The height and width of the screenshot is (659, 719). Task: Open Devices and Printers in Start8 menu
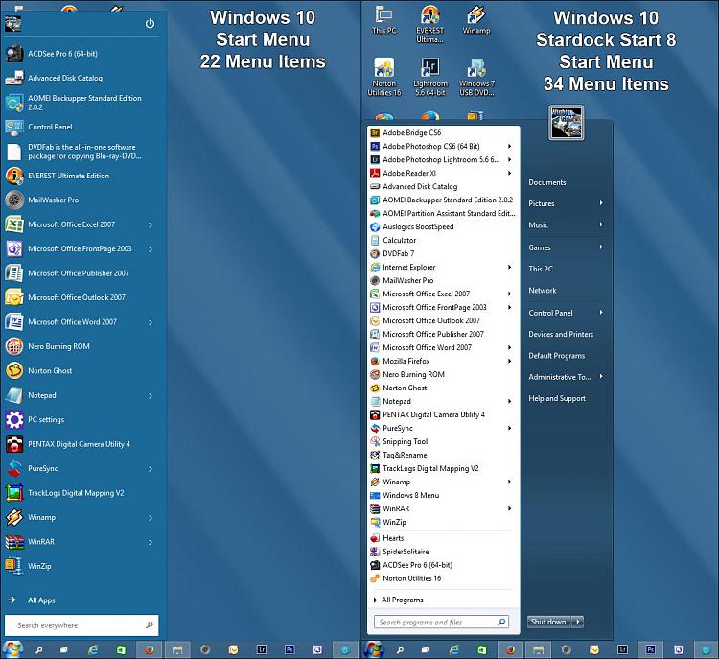tap(561, 334)
